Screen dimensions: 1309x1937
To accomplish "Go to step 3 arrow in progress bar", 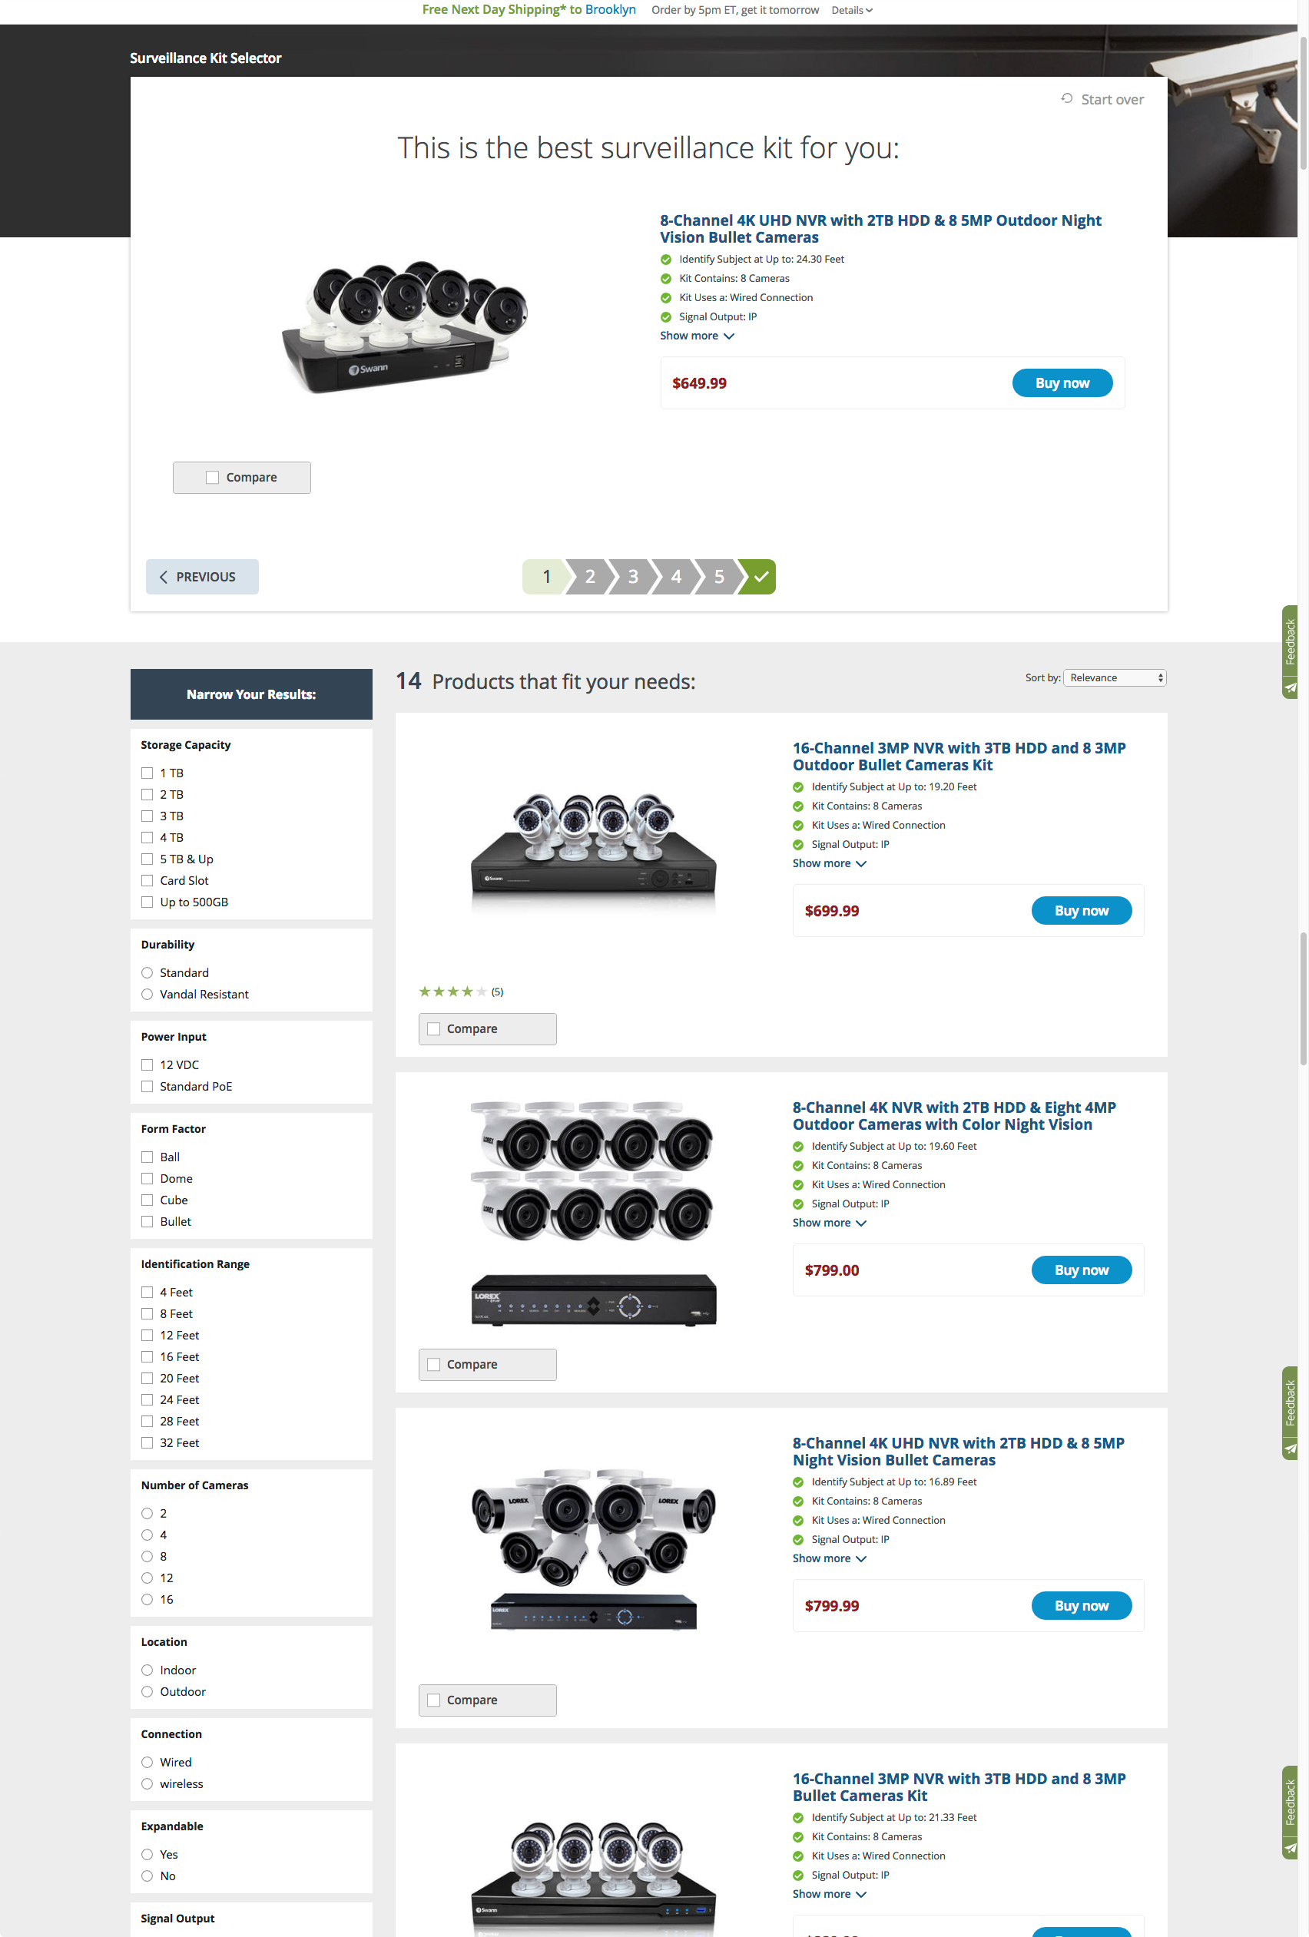I will [633, 577].
